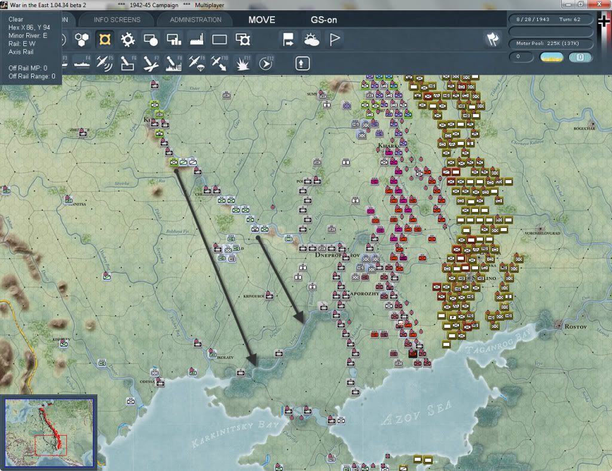Click the flag with arrow icon
Viewport: 612px width, 471px height.
point(289,39)
